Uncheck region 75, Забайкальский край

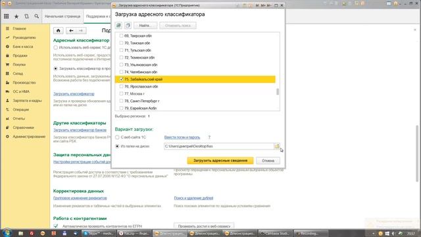click(x=121, y=79)
